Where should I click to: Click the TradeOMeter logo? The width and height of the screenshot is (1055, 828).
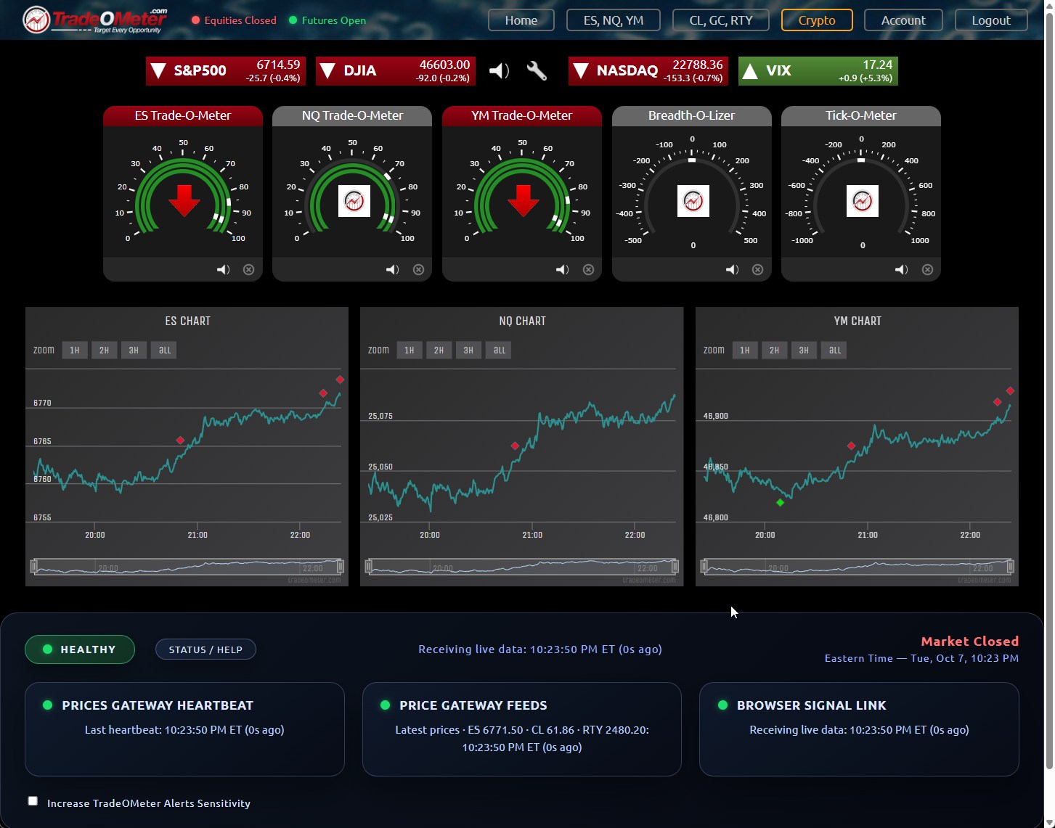point(95,20)
